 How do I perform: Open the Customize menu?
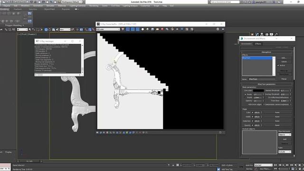(145, 6)
